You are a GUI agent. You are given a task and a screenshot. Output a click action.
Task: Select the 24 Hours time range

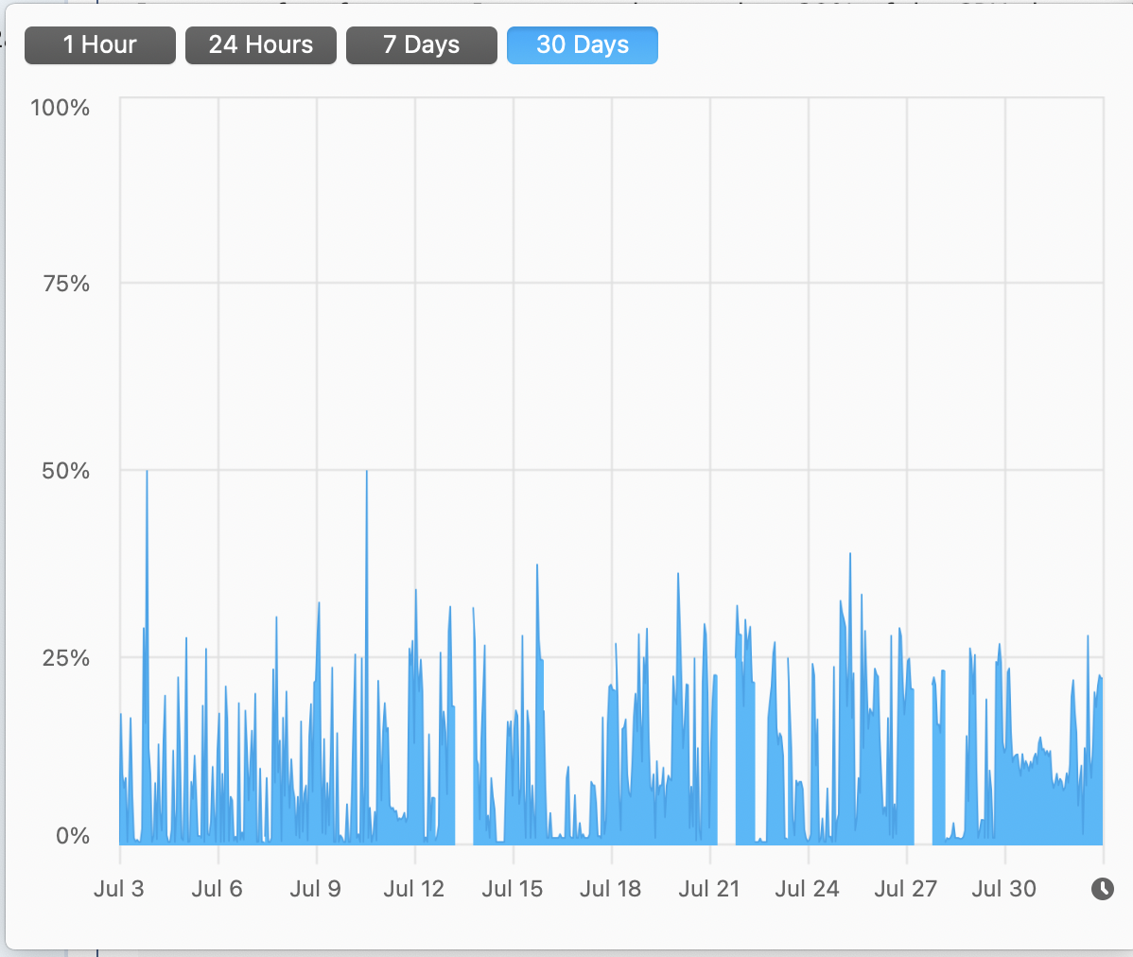(x=261, y=44)
